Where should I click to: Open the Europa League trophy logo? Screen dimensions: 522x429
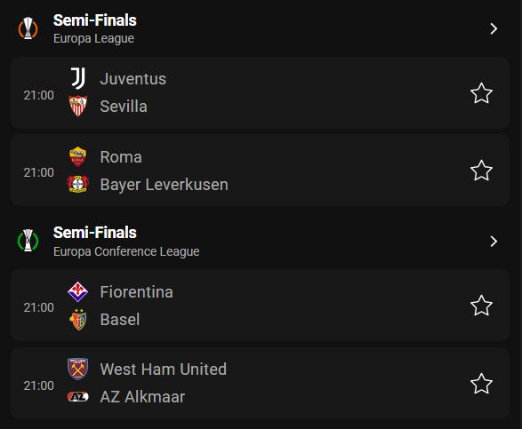point(28,28)
